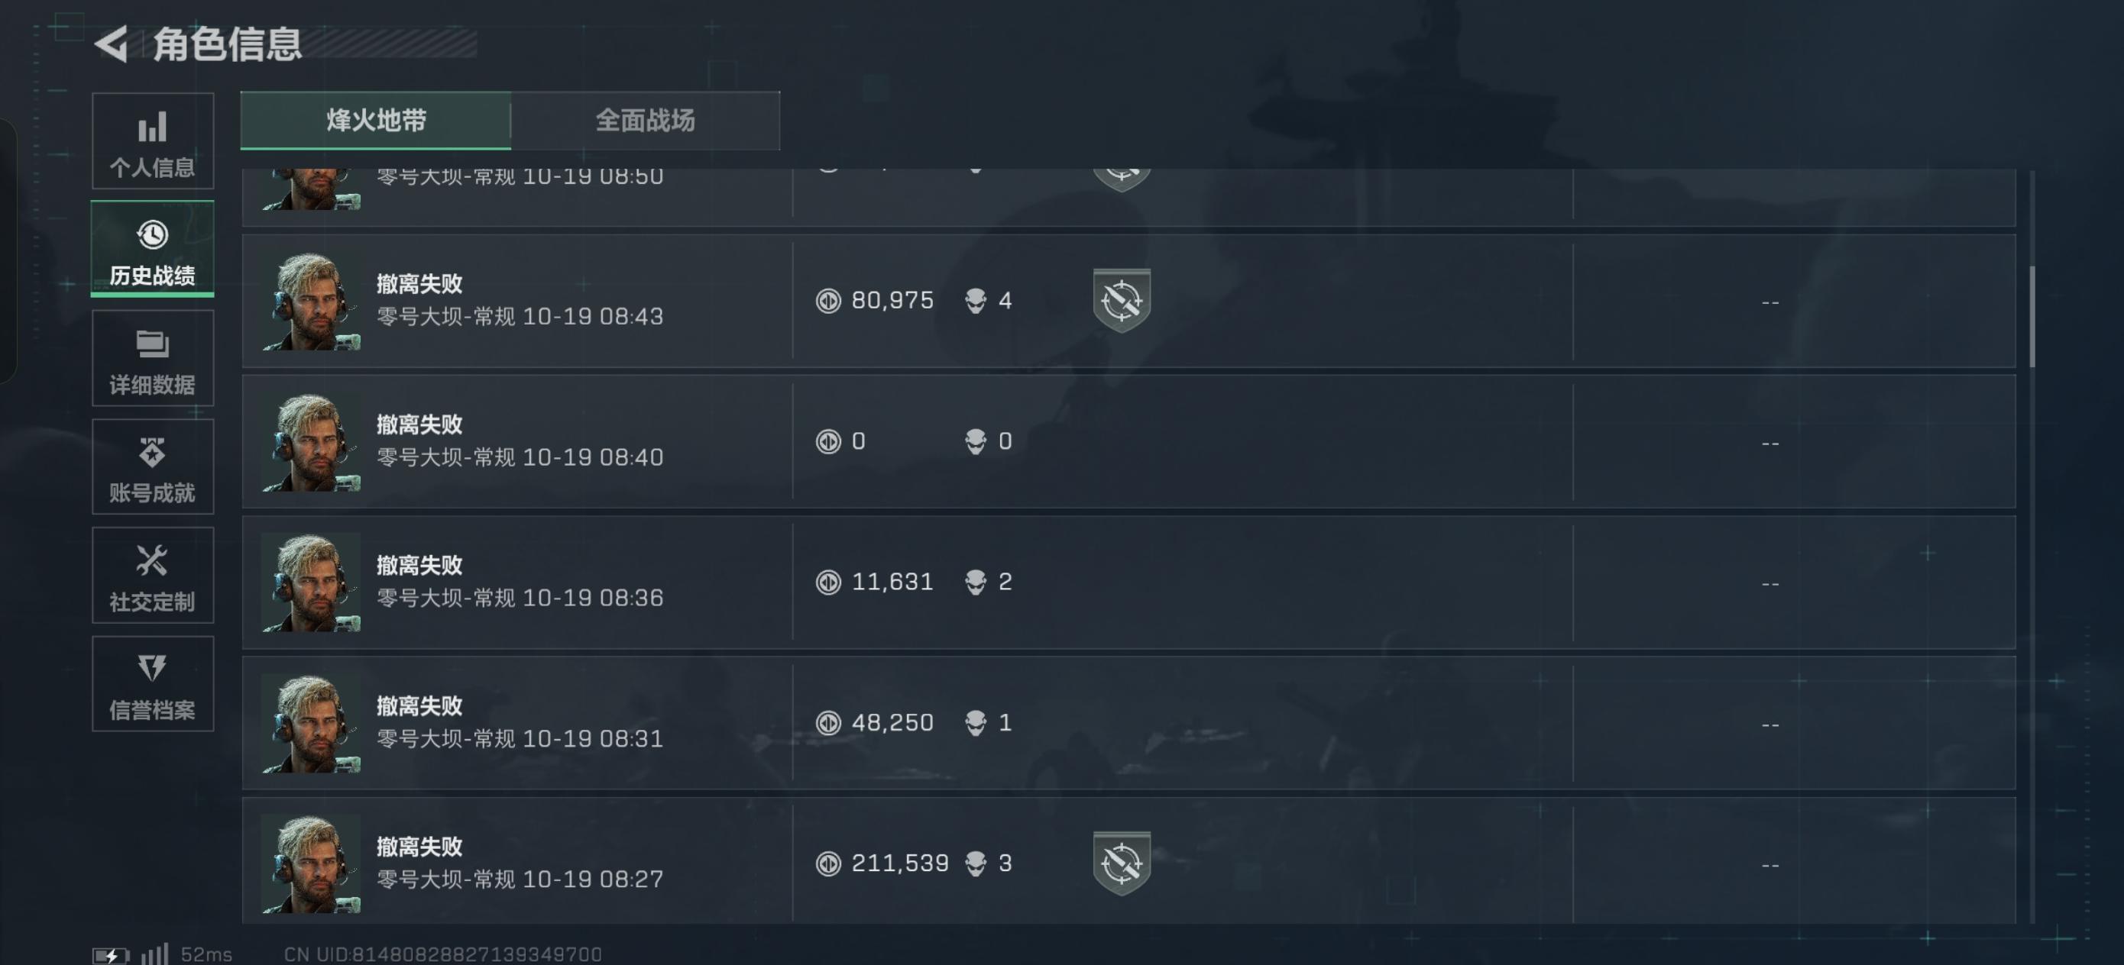Open the 详细数据 panel
This screenshot has width=2124, height=965.
(153, 359)
